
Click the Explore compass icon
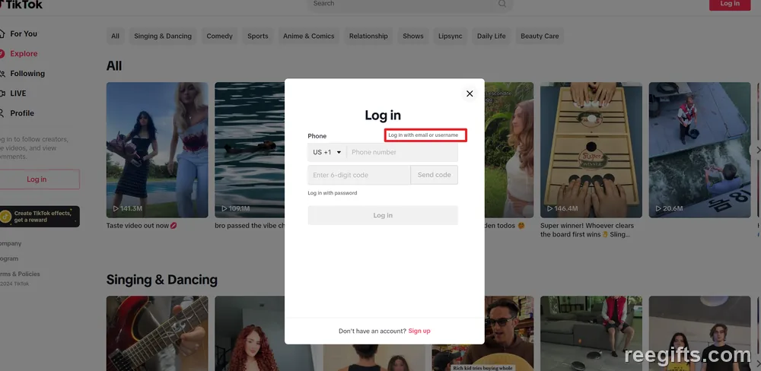[2, 54]
